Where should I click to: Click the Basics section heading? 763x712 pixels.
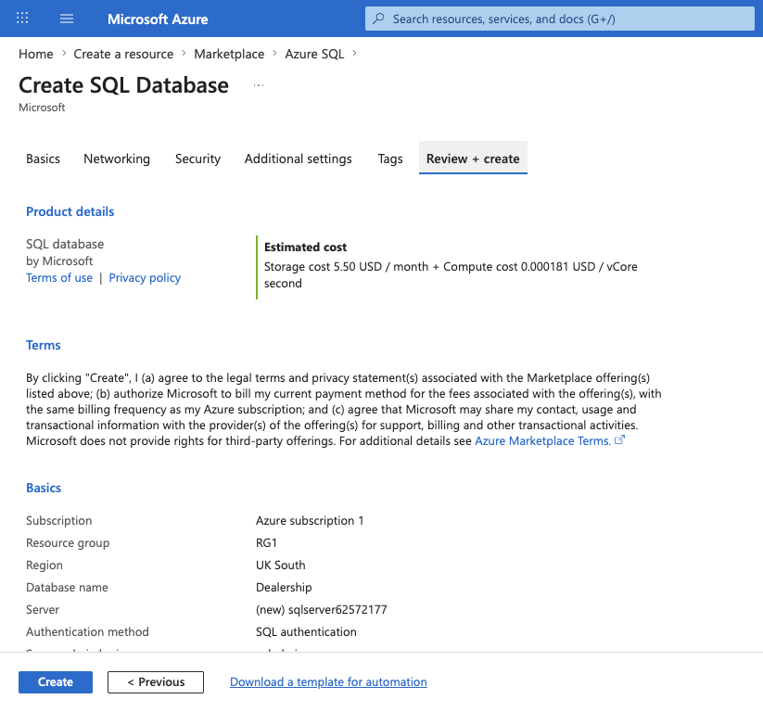[44, 488]
